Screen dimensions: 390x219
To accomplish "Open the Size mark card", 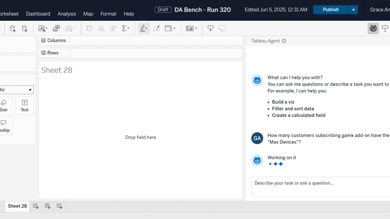I will (x=4, y=106).
